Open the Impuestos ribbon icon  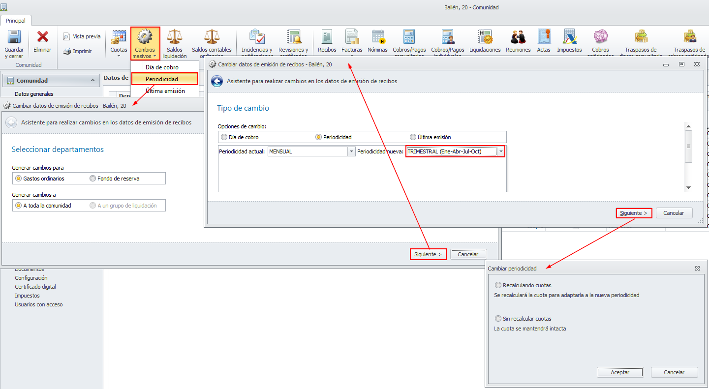pos(569,37)
